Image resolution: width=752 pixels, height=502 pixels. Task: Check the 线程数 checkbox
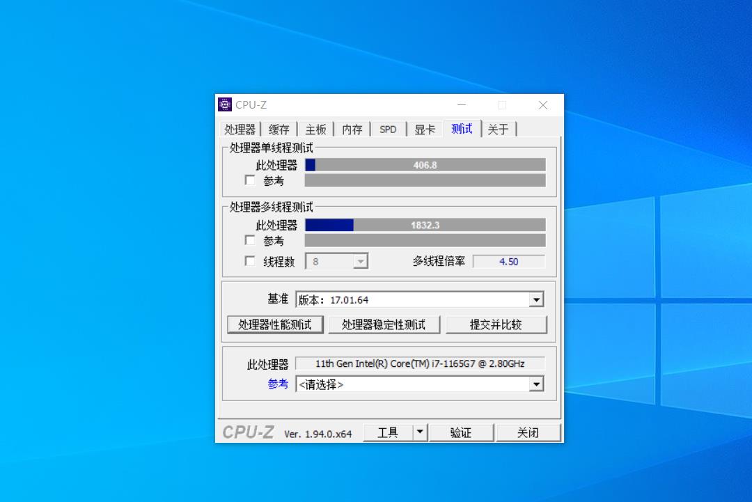point(250,261)
